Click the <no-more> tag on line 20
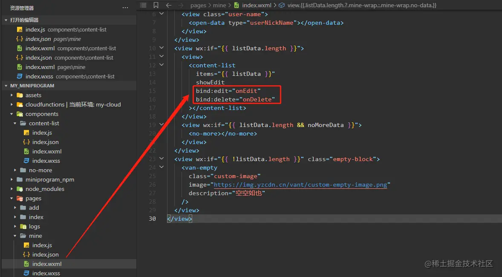502x277 pixels. coord(205,133)
